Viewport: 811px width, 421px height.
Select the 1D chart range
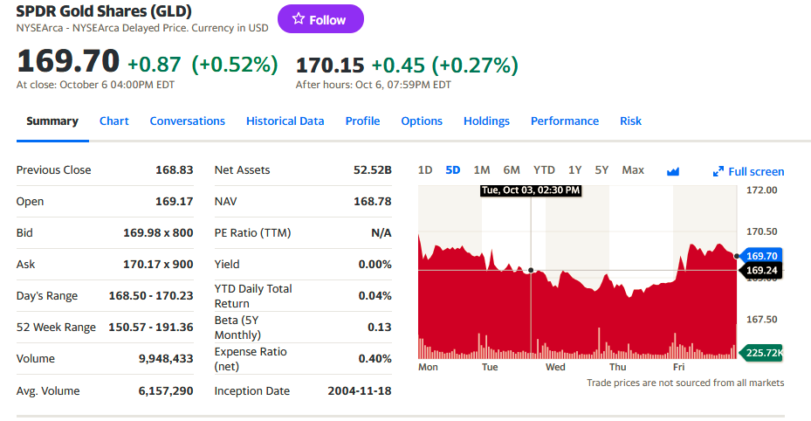(425, 170)
